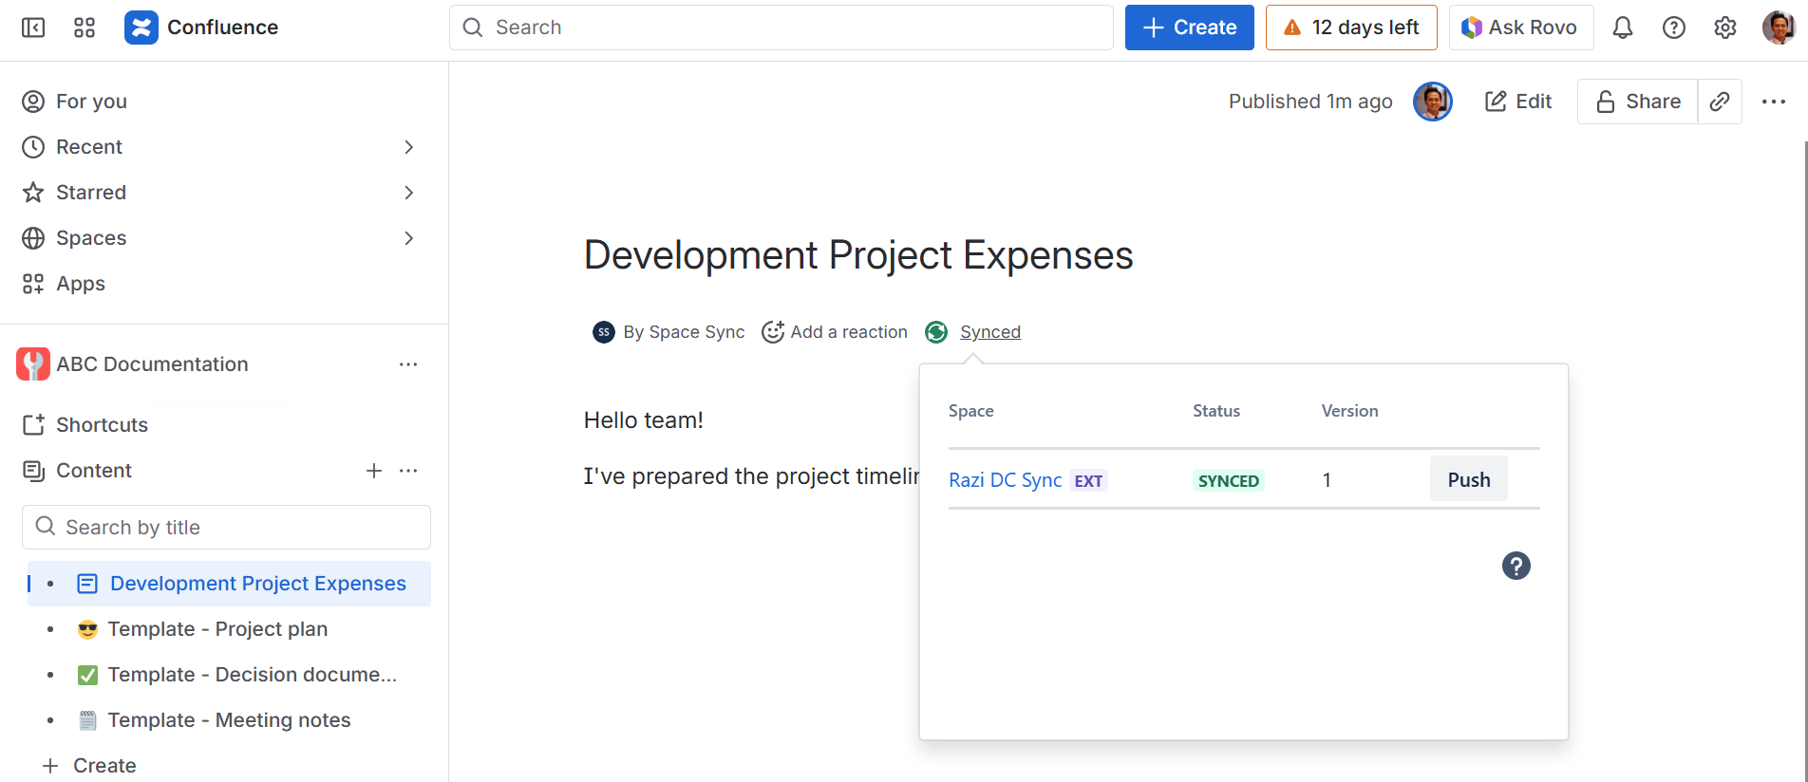Collapse the sidebar with the panel icon
Image resolution: width=1808 pixels, height=782 pixels.
tap(33, 28)
